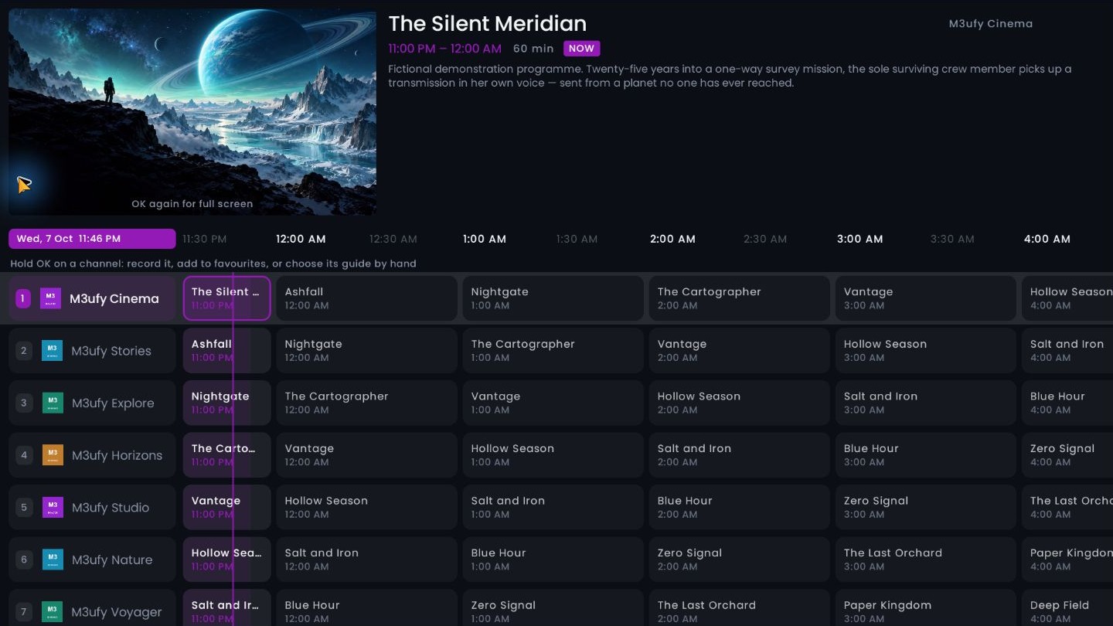Click the M3ufy Nature channel logo icon
Viewport: 1113px width, 626px height.
(53, 560)
